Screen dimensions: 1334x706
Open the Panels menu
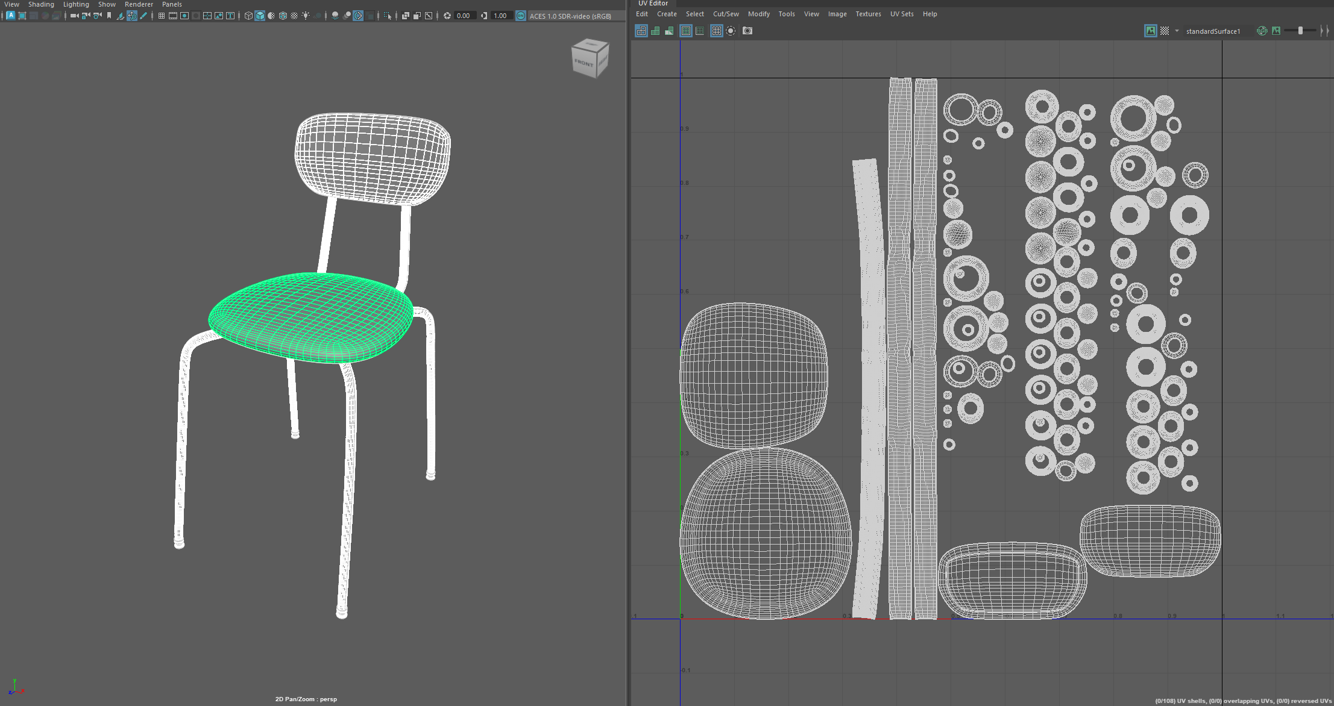point(172,4)
